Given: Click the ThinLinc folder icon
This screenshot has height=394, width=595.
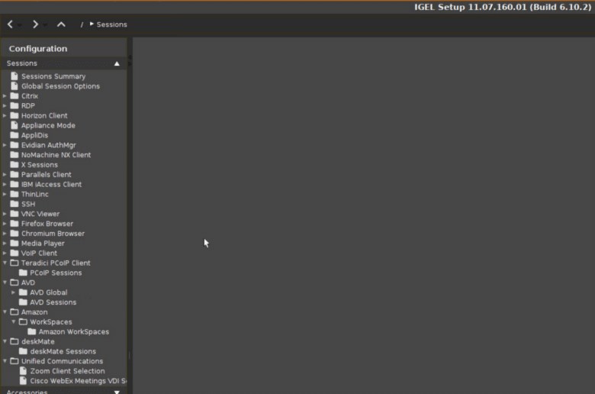Looking at the screenshot, I should pos(14,194).
